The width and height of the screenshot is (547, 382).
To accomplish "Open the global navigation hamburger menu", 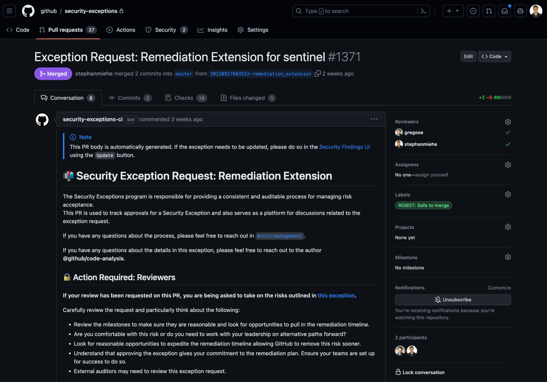I will point(9,11).
